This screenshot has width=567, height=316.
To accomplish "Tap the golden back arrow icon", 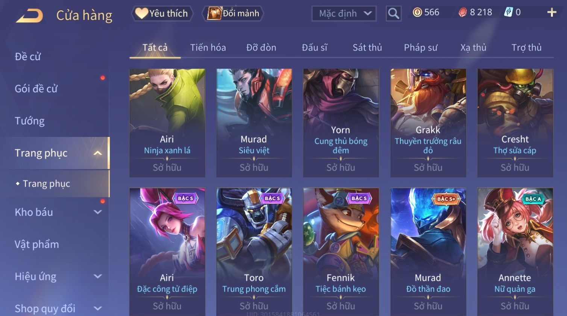I will pyautogui.click(x=29, y=15).
